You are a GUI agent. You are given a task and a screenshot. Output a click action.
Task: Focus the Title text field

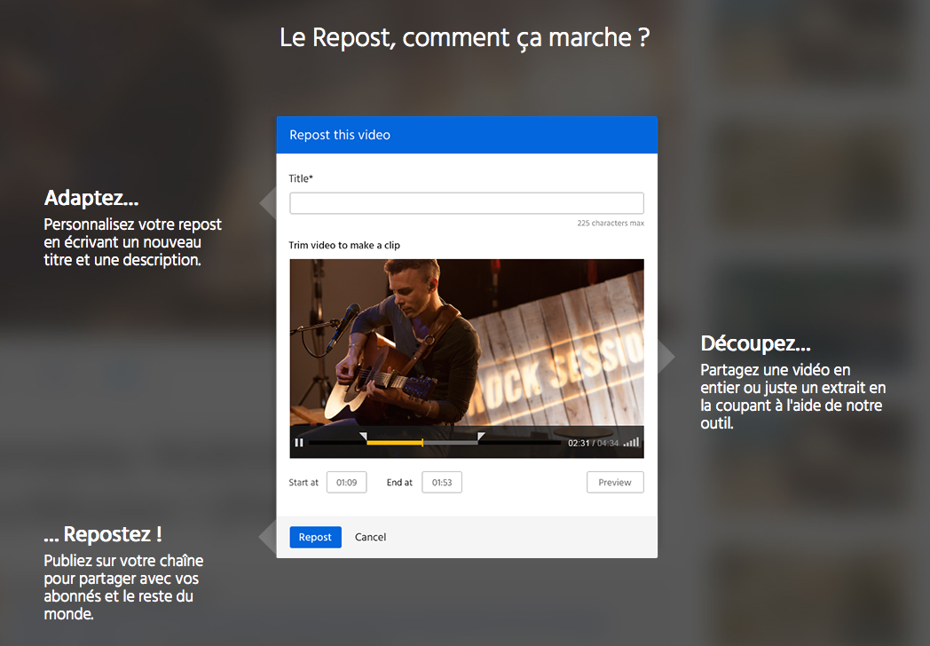pos(467,203)
